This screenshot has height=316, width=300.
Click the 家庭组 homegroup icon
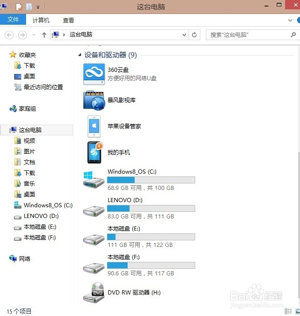tap(13, 109)
